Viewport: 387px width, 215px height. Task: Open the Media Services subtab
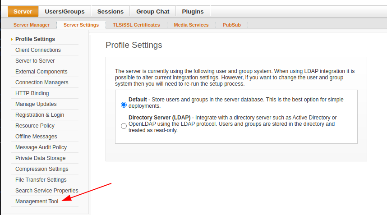pos(191,25)
